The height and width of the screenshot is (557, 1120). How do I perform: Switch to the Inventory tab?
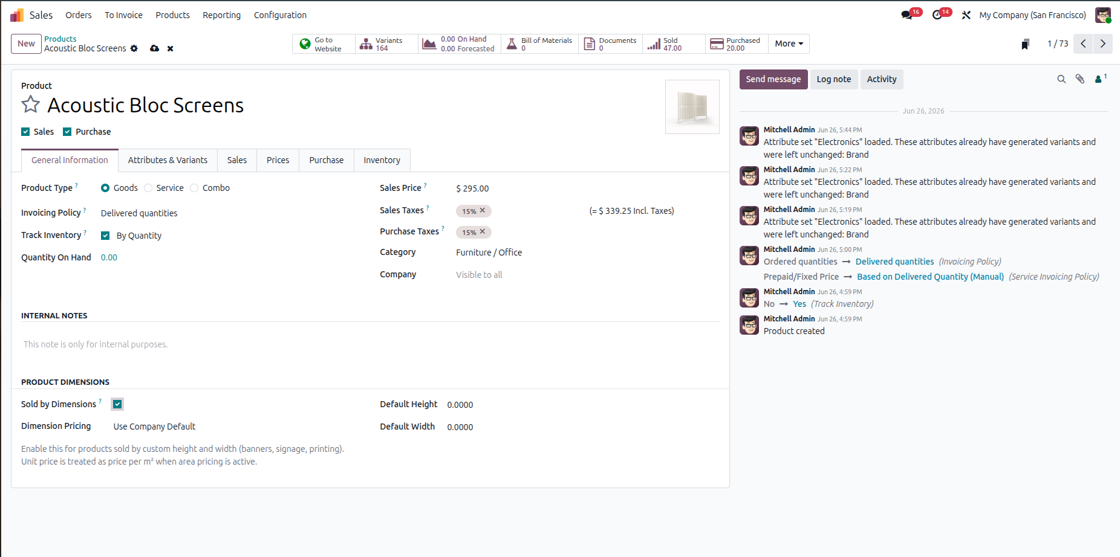(x=382, y=160)
